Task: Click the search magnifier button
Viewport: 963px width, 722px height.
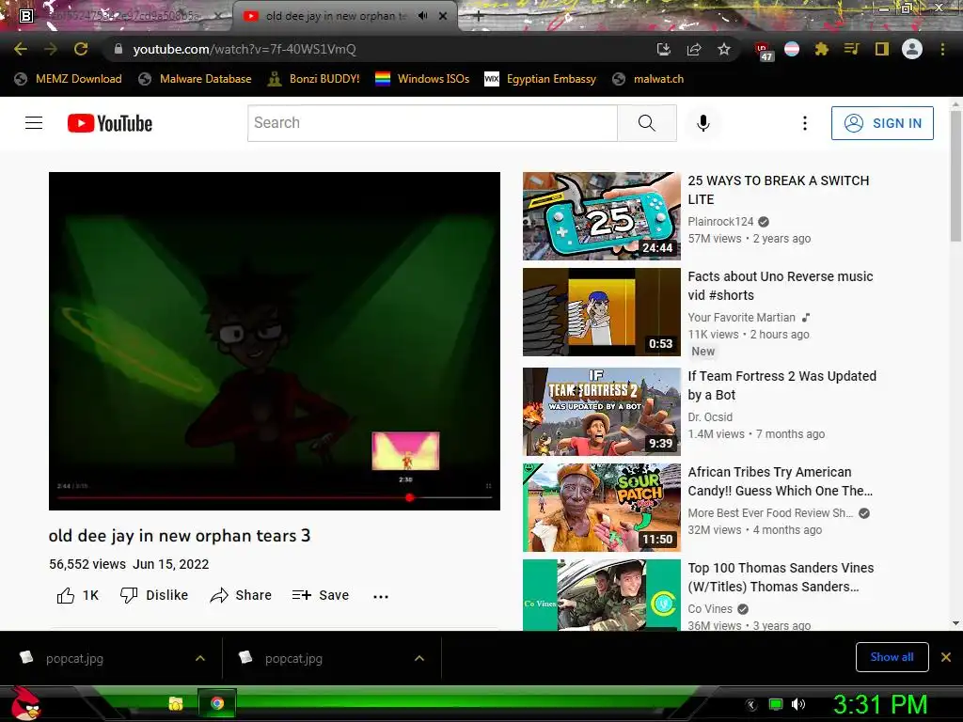Action: [647, 123]
